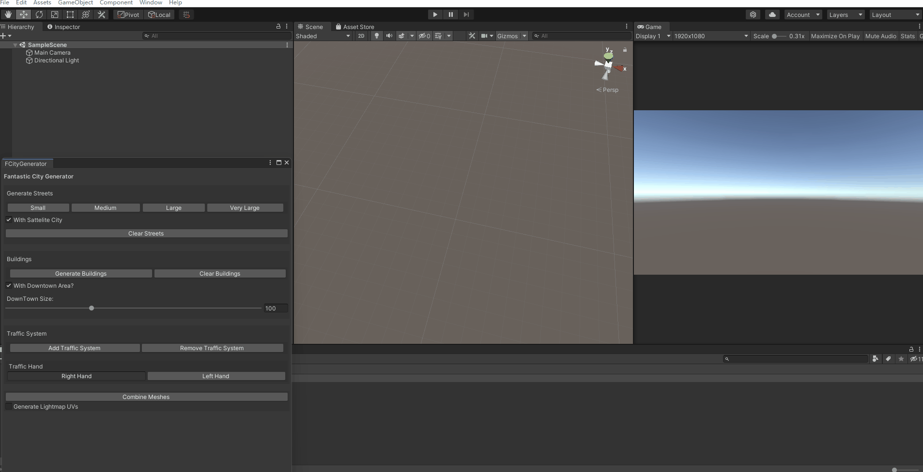Open FCityGenerator panel kebab menu
923x472 pixels.
270,162
